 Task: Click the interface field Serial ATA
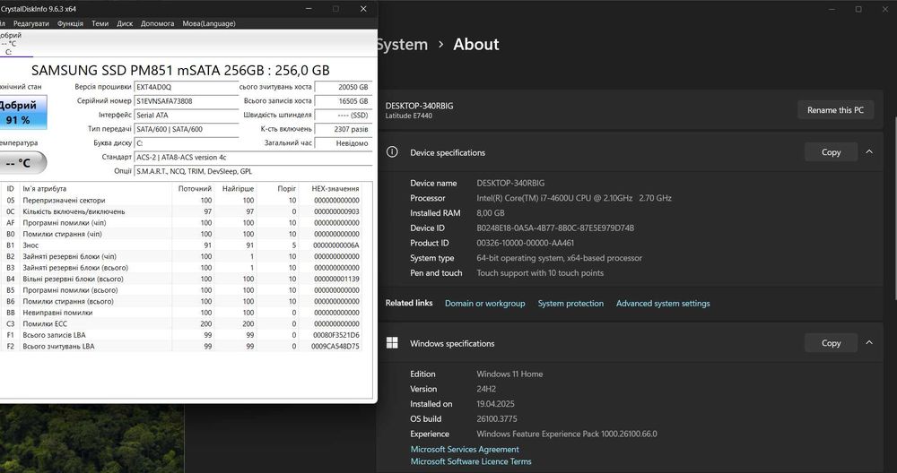[x=187, y=115]
